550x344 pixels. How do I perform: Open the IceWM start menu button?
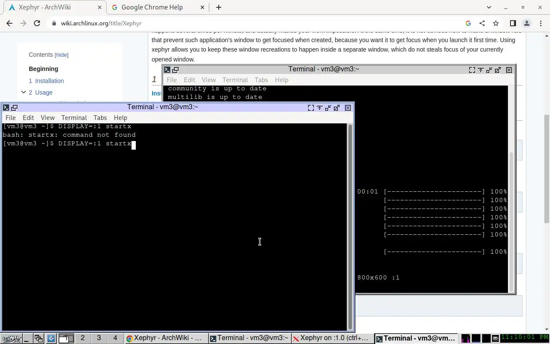click(11, 338)
